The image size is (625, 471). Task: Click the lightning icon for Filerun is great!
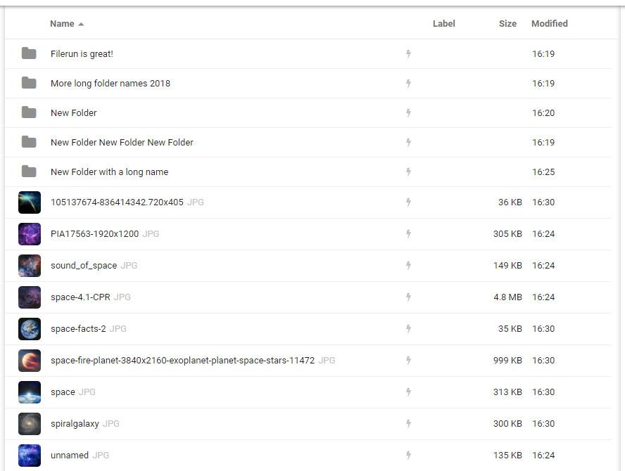408,53
